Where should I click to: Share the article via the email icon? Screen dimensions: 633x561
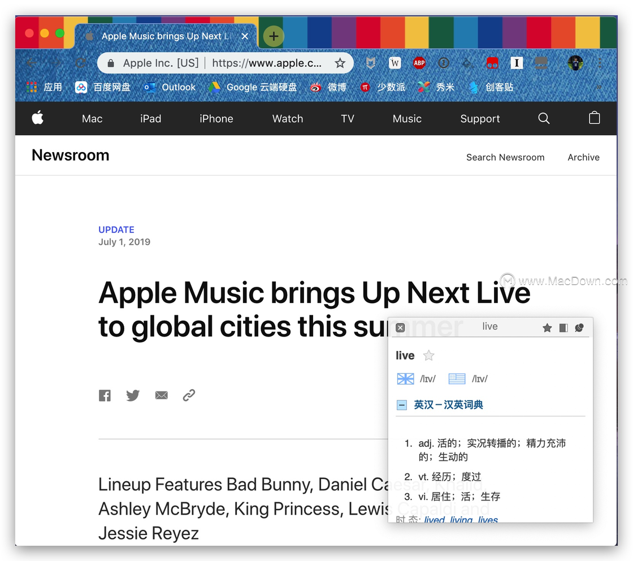[162, 395]
